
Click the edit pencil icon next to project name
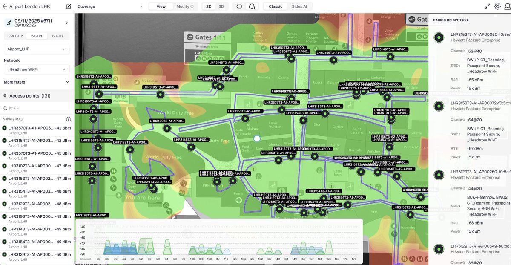[69, 6]
